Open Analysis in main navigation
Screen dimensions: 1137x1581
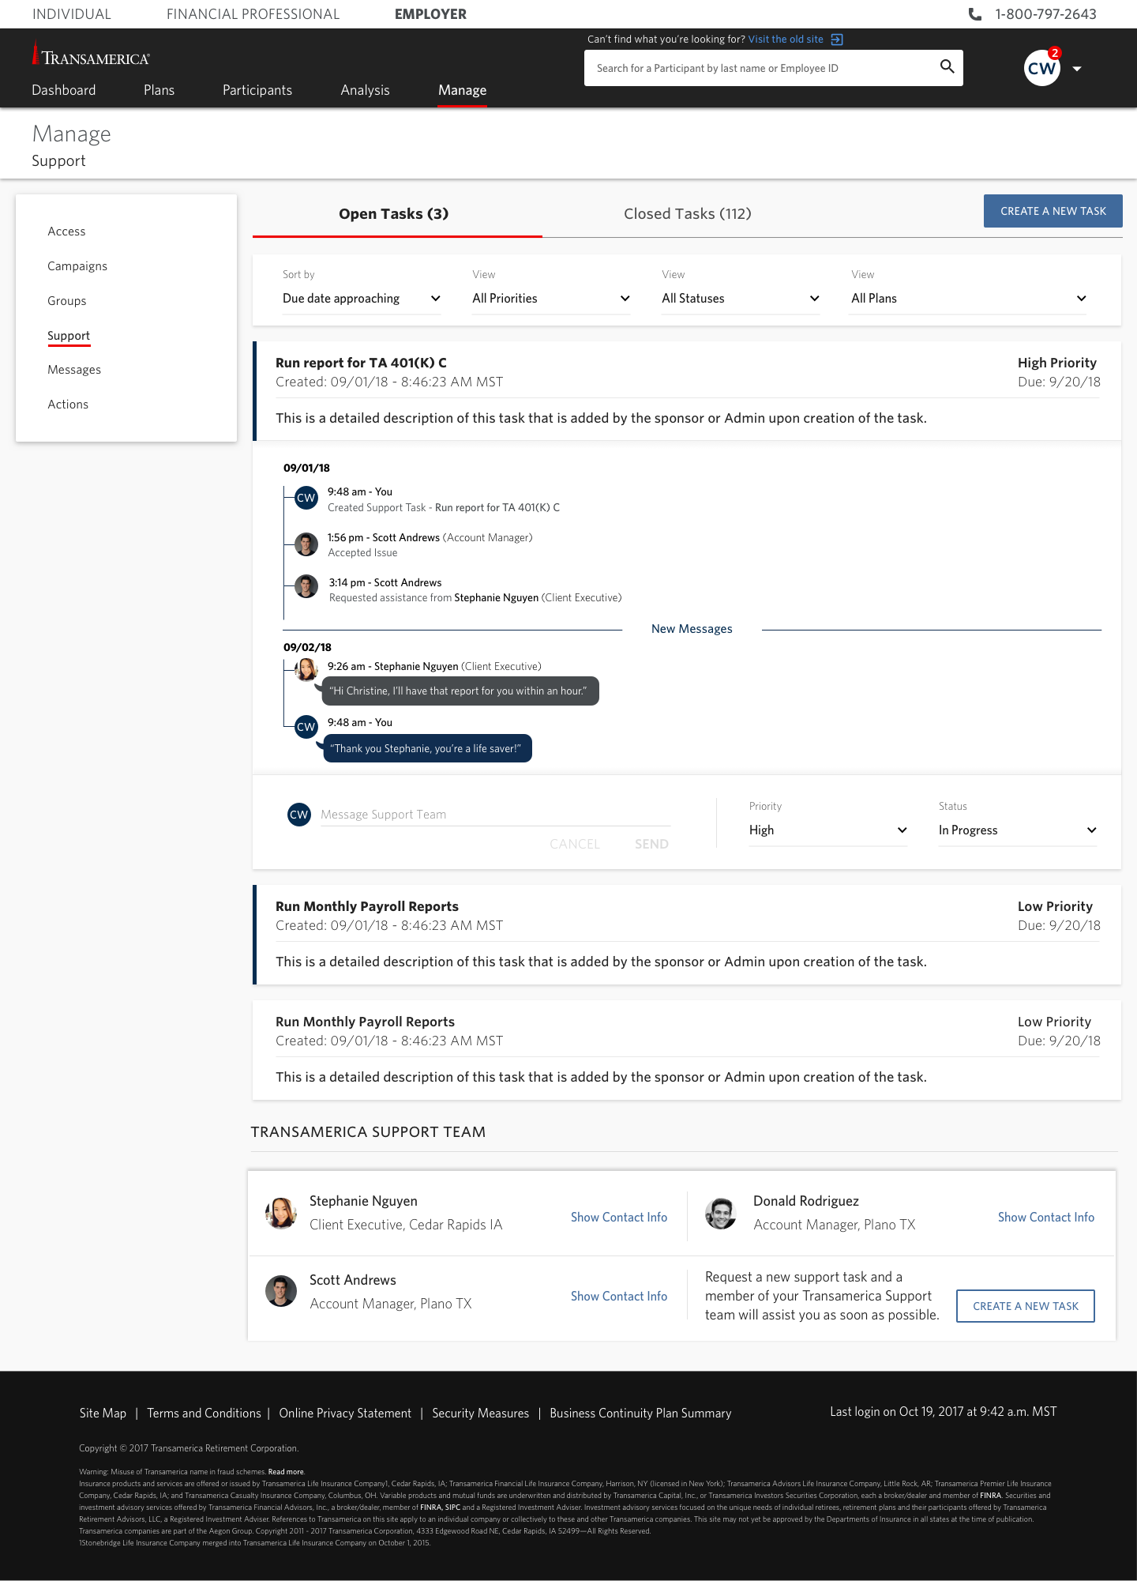tap(365, 90)
